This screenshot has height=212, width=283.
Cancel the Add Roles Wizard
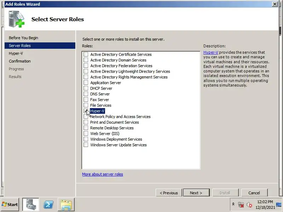click(x=254, y=193)
